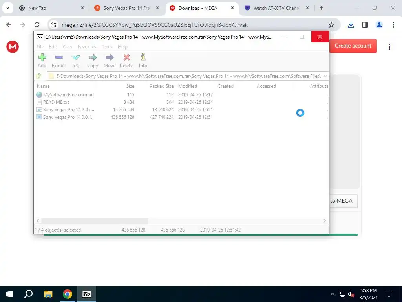Click the MEGA URL in address bar
The image size is (402, 302).
(155, 25)
